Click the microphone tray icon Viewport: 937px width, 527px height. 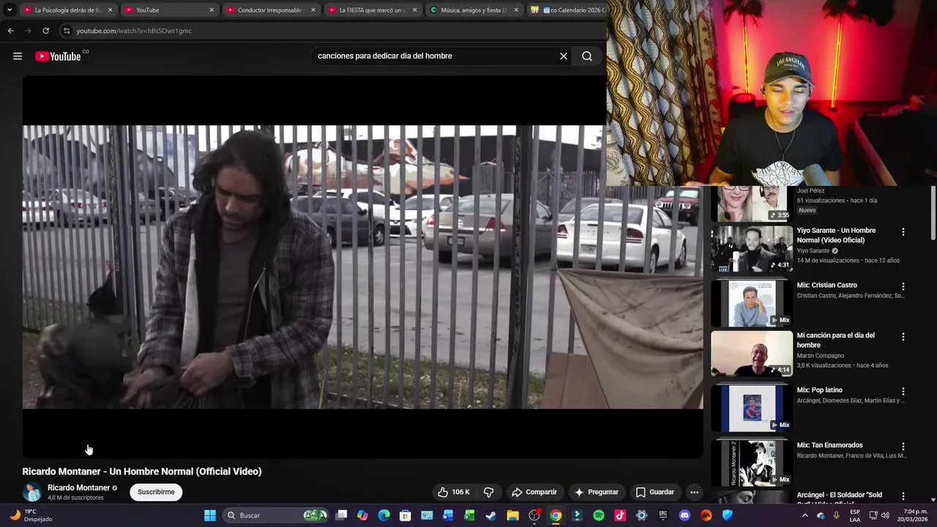(837, 515)
